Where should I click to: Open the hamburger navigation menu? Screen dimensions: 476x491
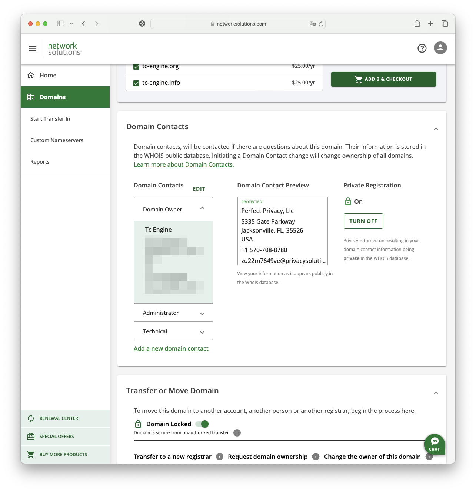tap(33, 49)
